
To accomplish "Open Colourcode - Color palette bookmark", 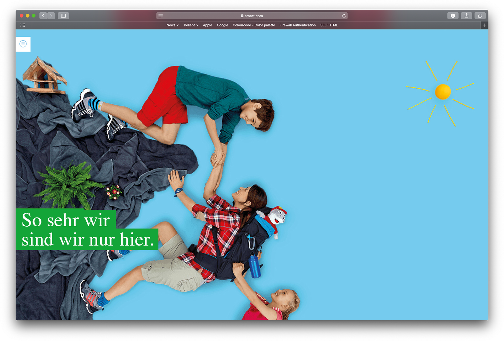I will pyautogui.click(x=254, y=25).
